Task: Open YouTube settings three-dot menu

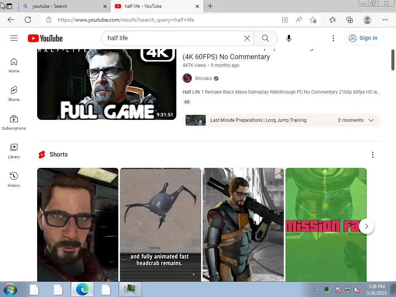Action: (333, 38)
